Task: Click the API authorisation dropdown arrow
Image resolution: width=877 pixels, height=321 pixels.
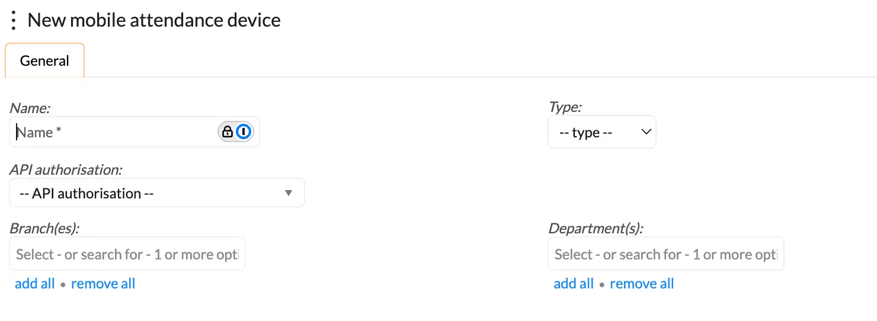Action: (289, 193)
